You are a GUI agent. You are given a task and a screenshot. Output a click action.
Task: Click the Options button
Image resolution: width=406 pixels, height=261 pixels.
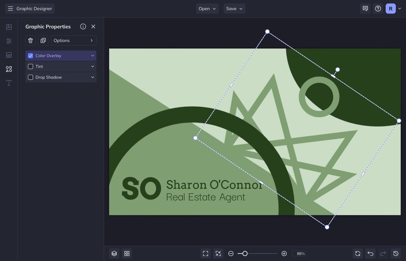tap(74, 40)
